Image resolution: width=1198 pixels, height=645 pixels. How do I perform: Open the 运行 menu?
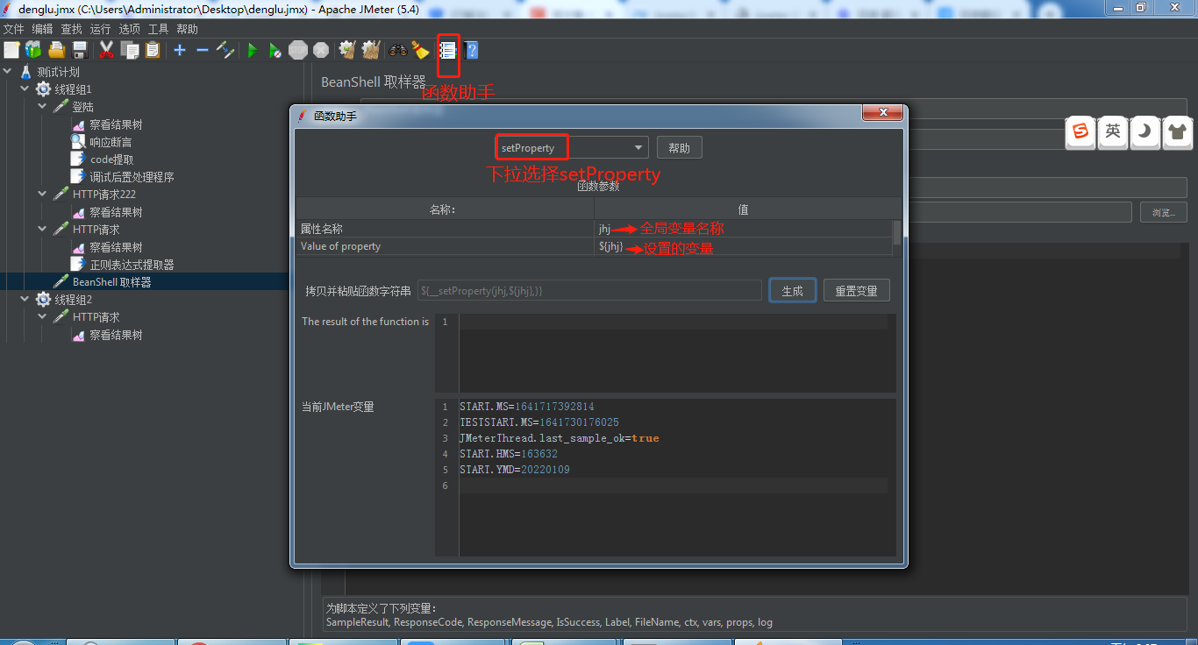coord(101,29)
